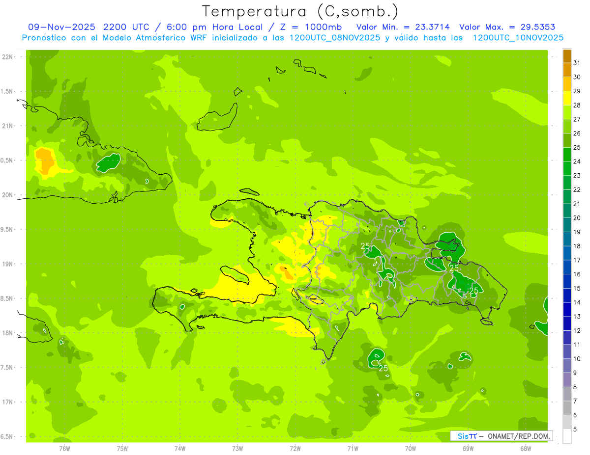Pick the colorbar swatch between 26 and 27

[x=567, y=126]
